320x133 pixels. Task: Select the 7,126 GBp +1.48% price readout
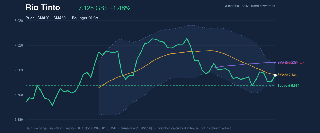point(104,8)
